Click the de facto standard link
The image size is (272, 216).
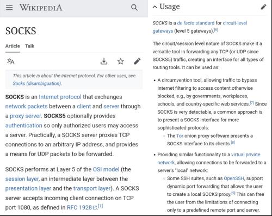[x=196, y=23]
